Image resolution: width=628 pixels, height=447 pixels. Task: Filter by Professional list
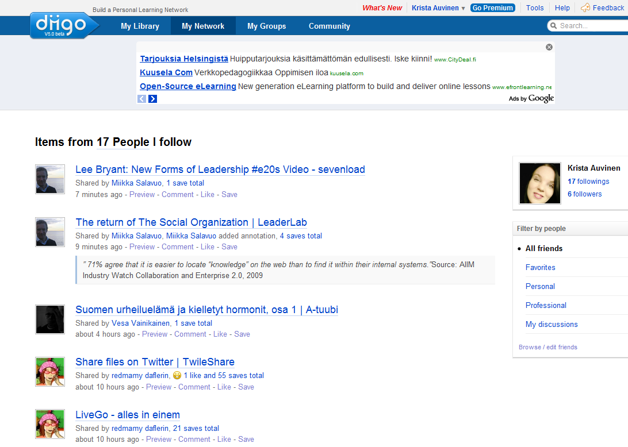point(546,306)
